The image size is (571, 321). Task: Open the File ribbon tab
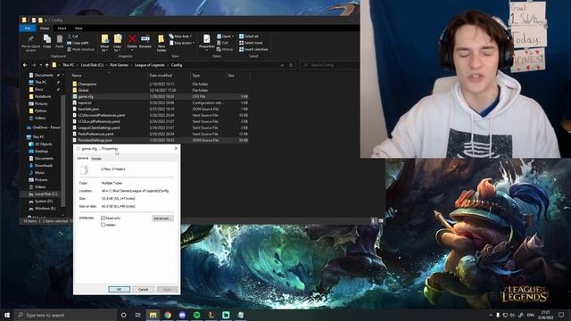pos(28,28)
